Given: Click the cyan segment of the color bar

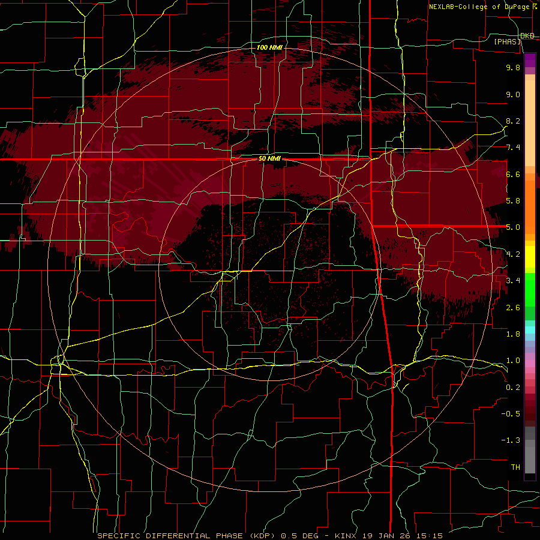Looking at the screenshot, I should [530, 330].
